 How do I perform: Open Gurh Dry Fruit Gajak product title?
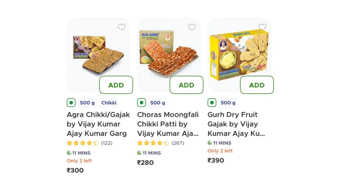point(236,124)
